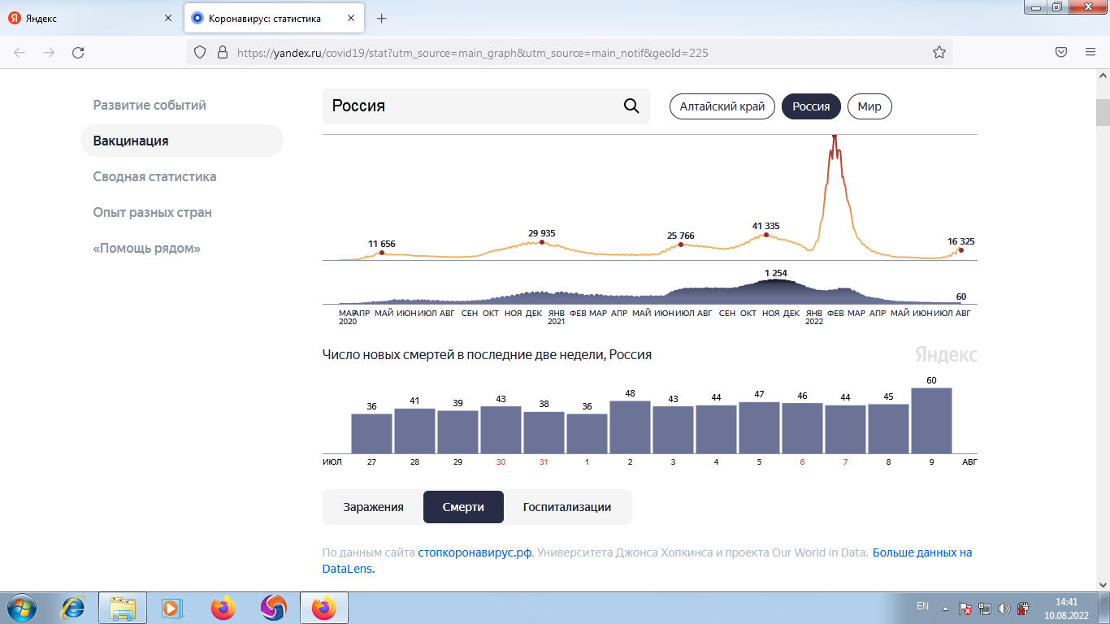Click the volume speaker icon in tray
The image size is (1110, 624).
1004,608
